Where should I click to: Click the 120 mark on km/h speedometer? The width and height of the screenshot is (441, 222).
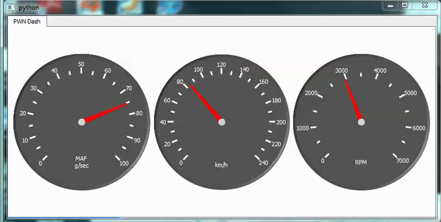pyautogui.click(x=221, y=65)
